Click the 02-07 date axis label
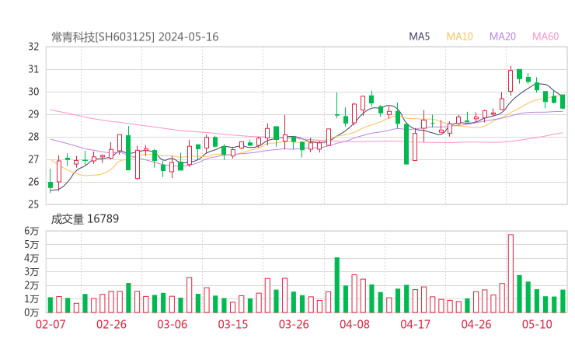The width and height of the screenshot is (575, 342). tap(51, 324)
